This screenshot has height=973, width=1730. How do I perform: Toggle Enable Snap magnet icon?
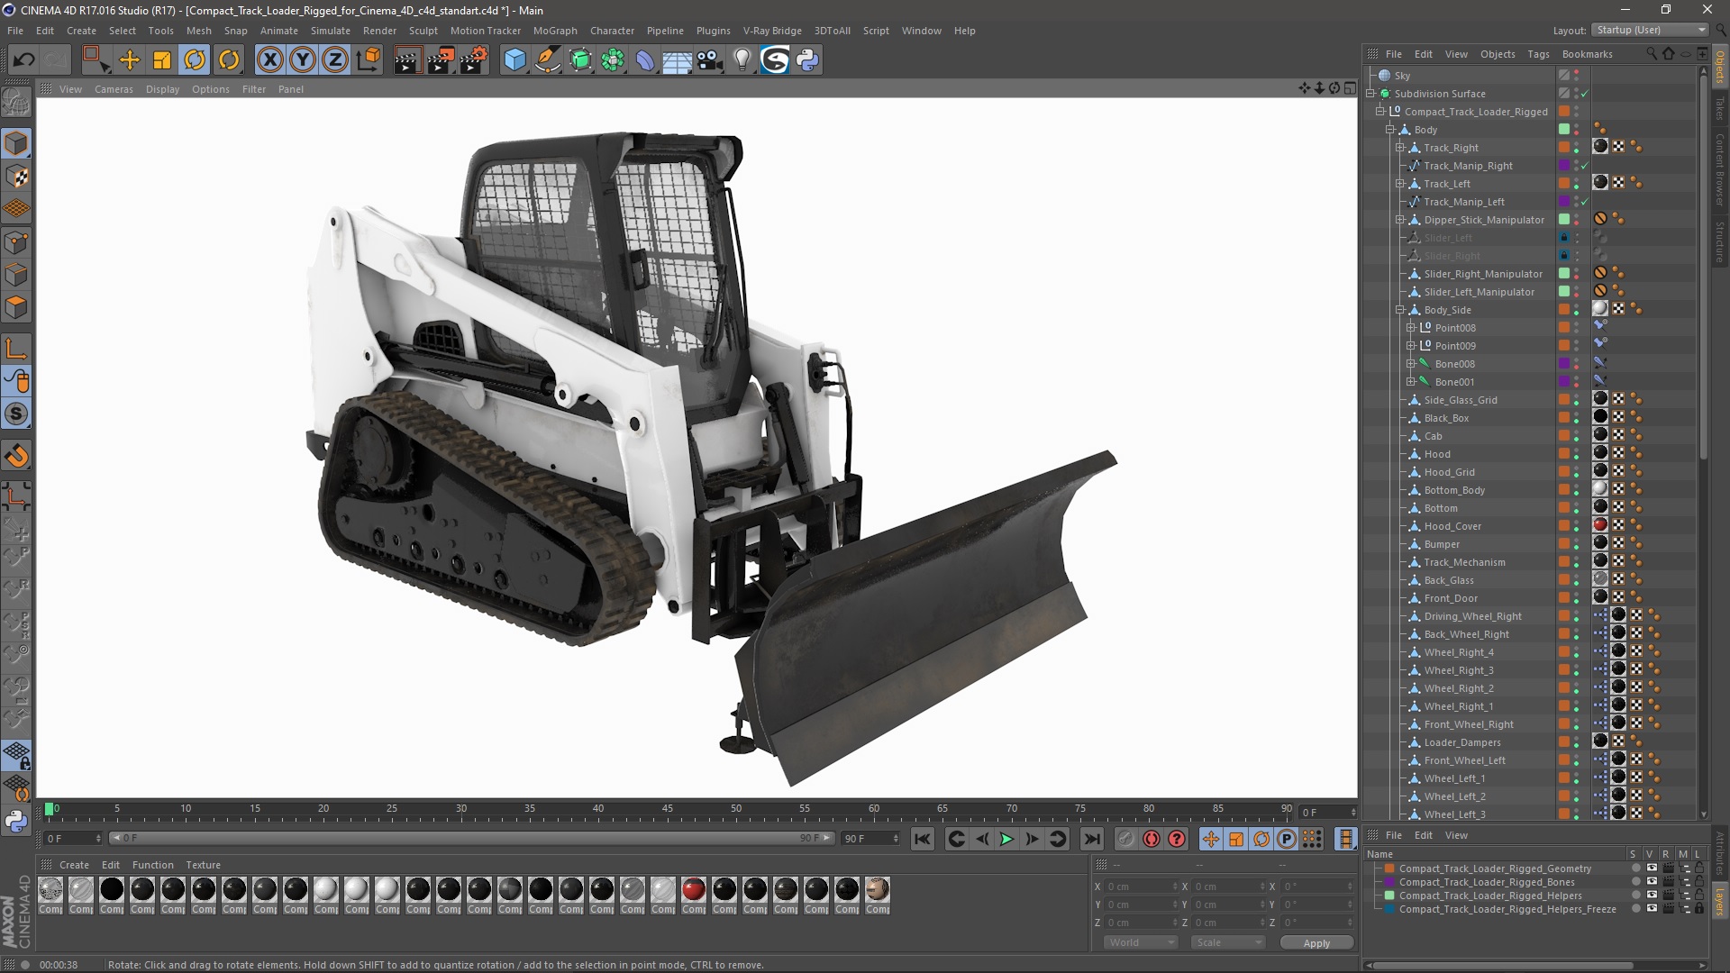point(16,456)
